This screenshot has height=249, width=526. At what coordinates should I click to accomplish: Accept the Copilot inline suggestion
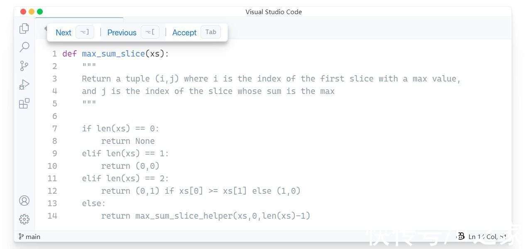(184, 32)
